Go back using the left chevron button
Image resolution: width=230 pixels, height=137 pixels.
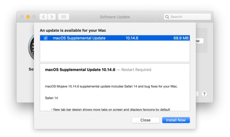click(44, 17)
